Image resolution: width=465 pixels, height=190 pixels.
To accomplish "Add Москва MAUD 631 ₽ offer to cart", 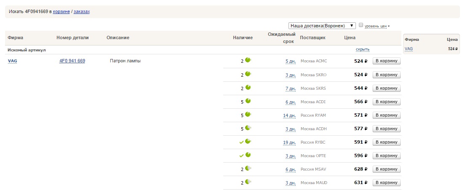I will pos(386,182).
